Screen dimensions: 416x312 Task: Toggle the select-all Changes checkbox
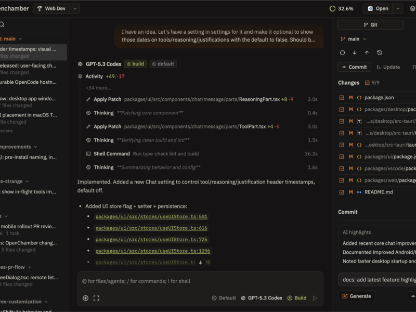pyautogui.click(x=368, y=83)
